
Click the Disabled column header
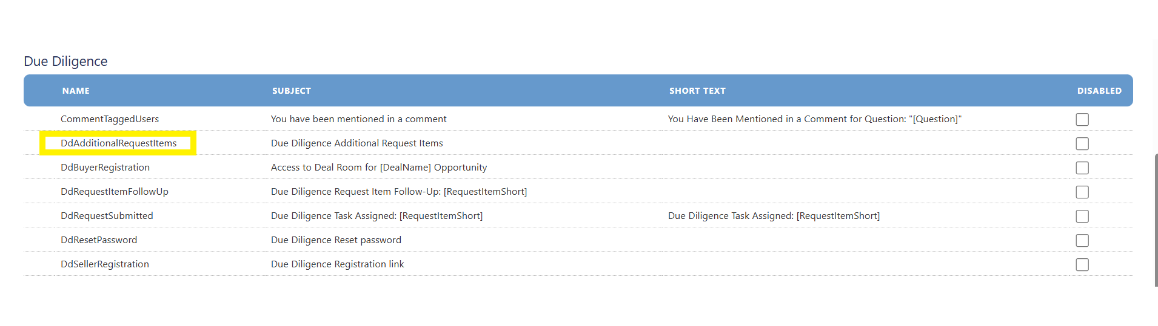[1099, 91]
